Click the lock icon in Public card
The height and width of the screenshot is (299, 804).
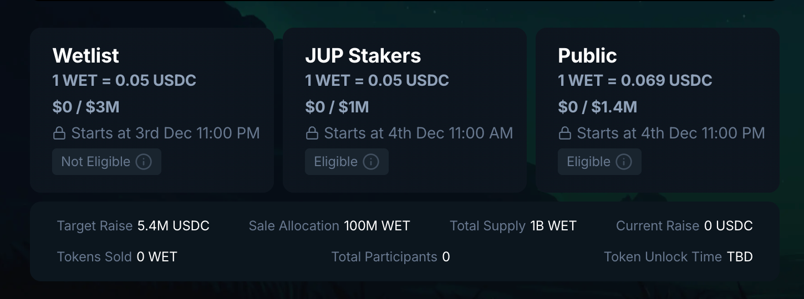pos(565,133)
